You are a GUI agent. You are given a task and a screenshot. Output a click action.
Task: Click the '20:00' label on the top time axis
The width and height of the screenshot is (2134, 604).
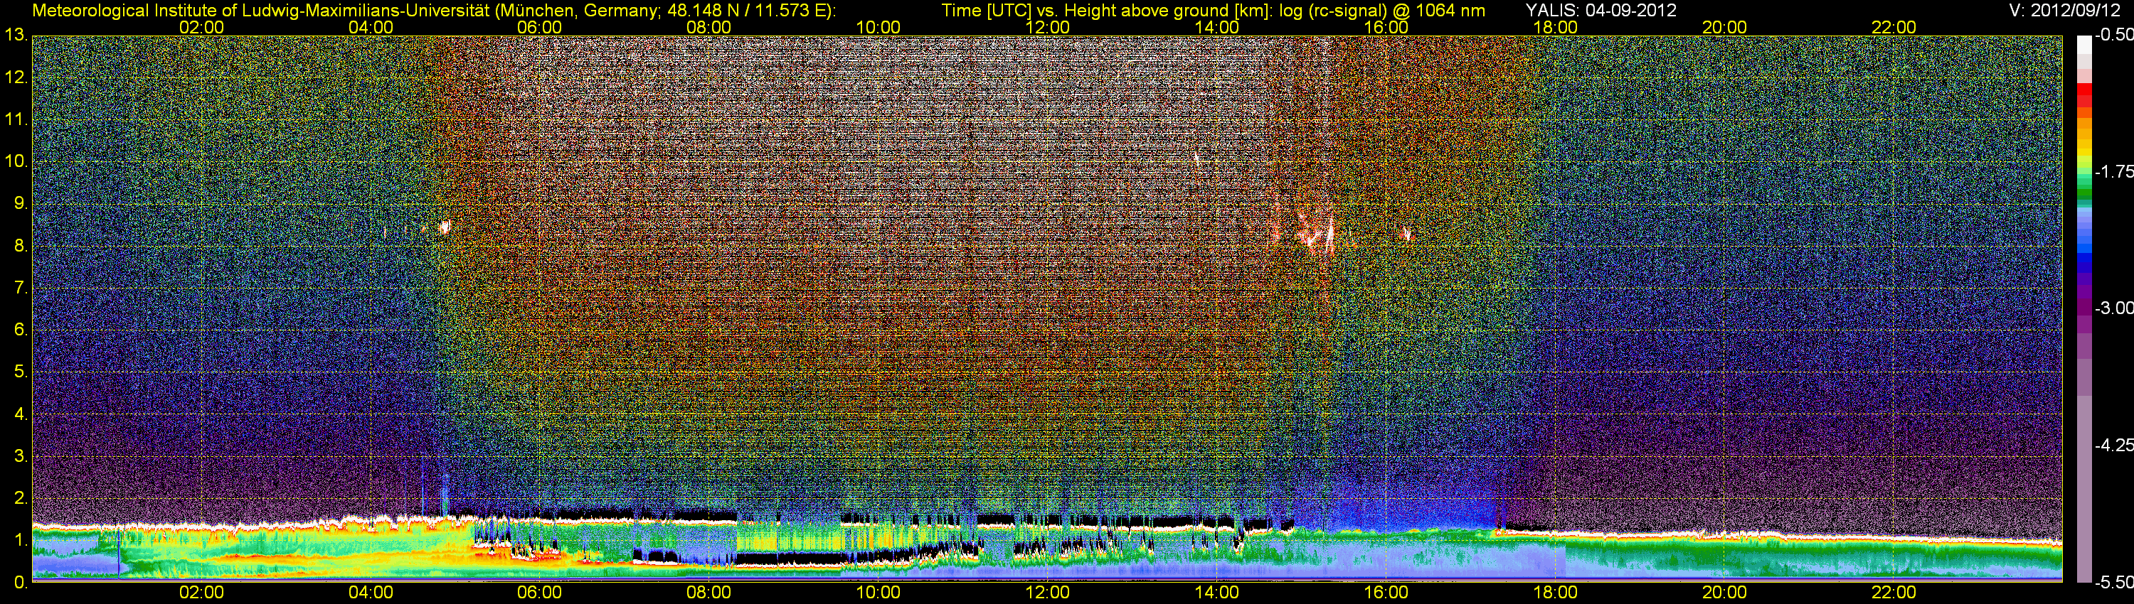(x=1725, y=27)
